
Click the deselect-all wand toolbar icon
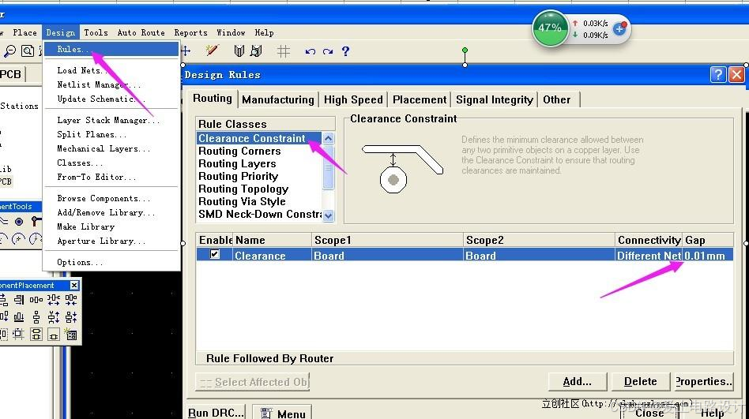pyautogui.click(x=212, y=51)
